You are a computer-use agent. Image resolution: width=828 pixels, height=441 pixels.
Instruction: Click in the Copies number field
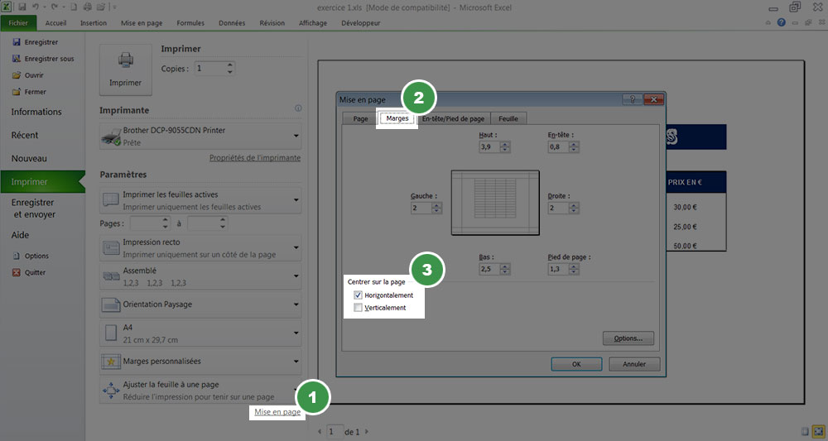(210, 69)
